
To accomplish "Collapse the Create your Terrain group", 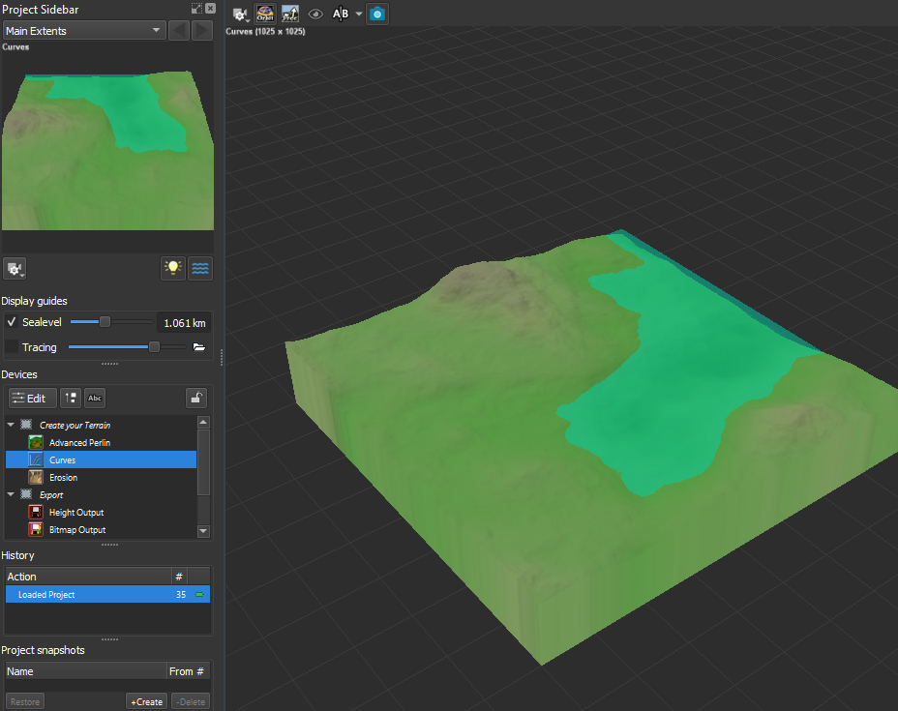I will click(12, 425).
